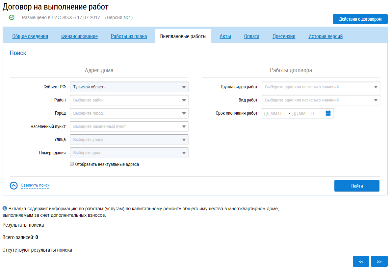Switch to the История версий tab
Screen dimensions: 391x270
(x=326, y=36)
